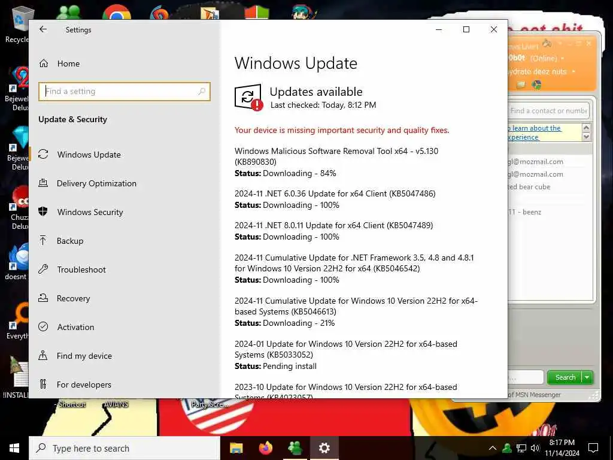This screenshot has width=613, height=460.
Task: Click the Recovery icon in sidebar
Action: [43, 298]
